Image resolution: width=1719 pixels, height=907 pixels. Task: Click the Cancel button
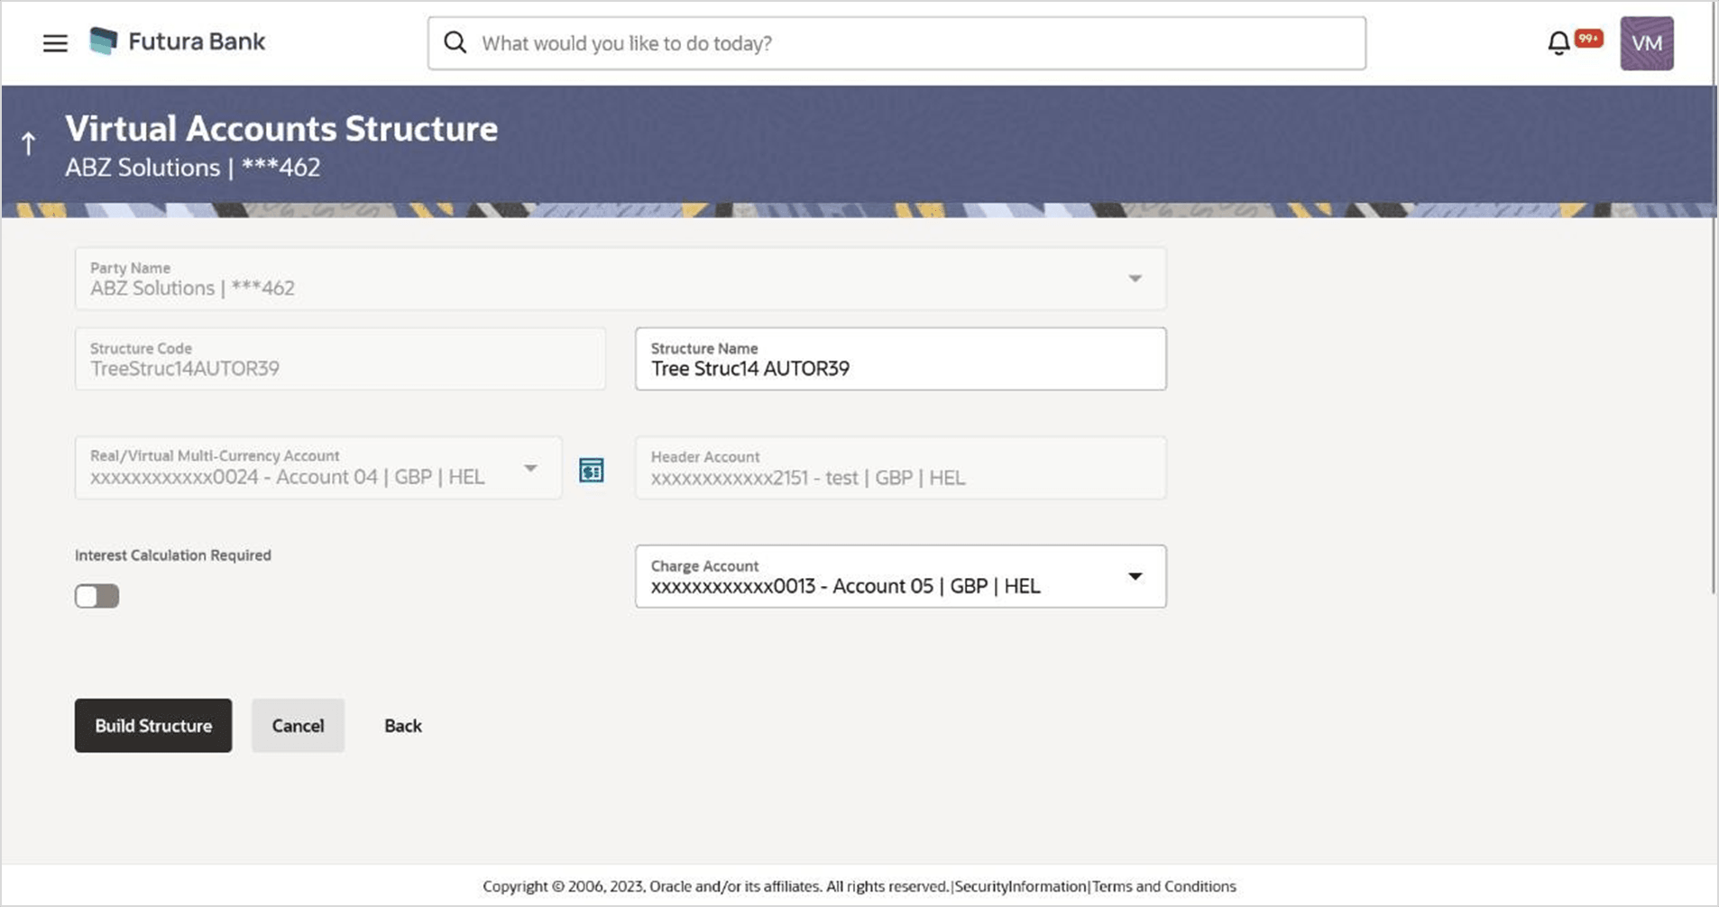click(298, 725)
